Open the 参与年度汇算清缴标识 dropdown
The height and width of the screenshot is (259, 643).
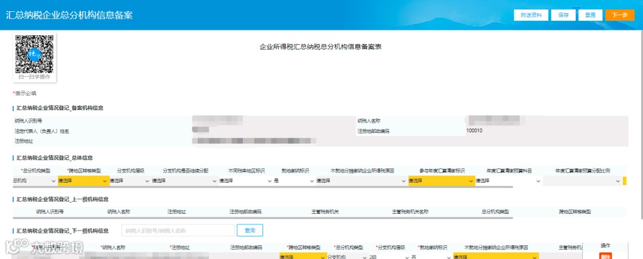[442, 181]
